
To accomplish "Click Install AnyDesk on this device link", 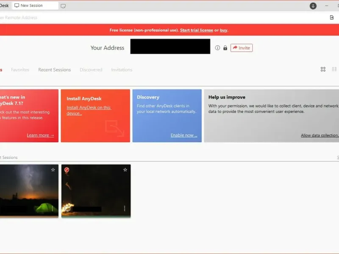I will point(89,110).
